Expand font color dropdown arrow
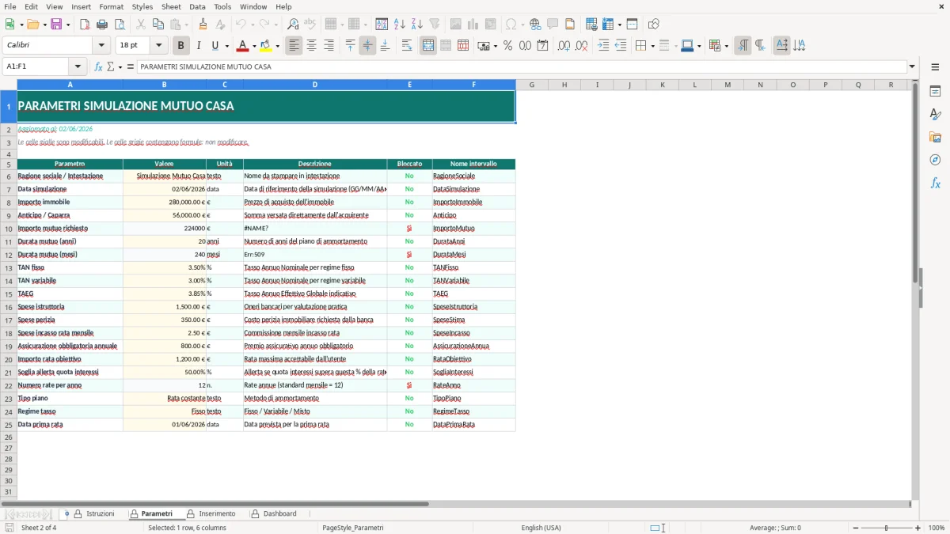The image size is (950, 534). click(x=255, y=46)
